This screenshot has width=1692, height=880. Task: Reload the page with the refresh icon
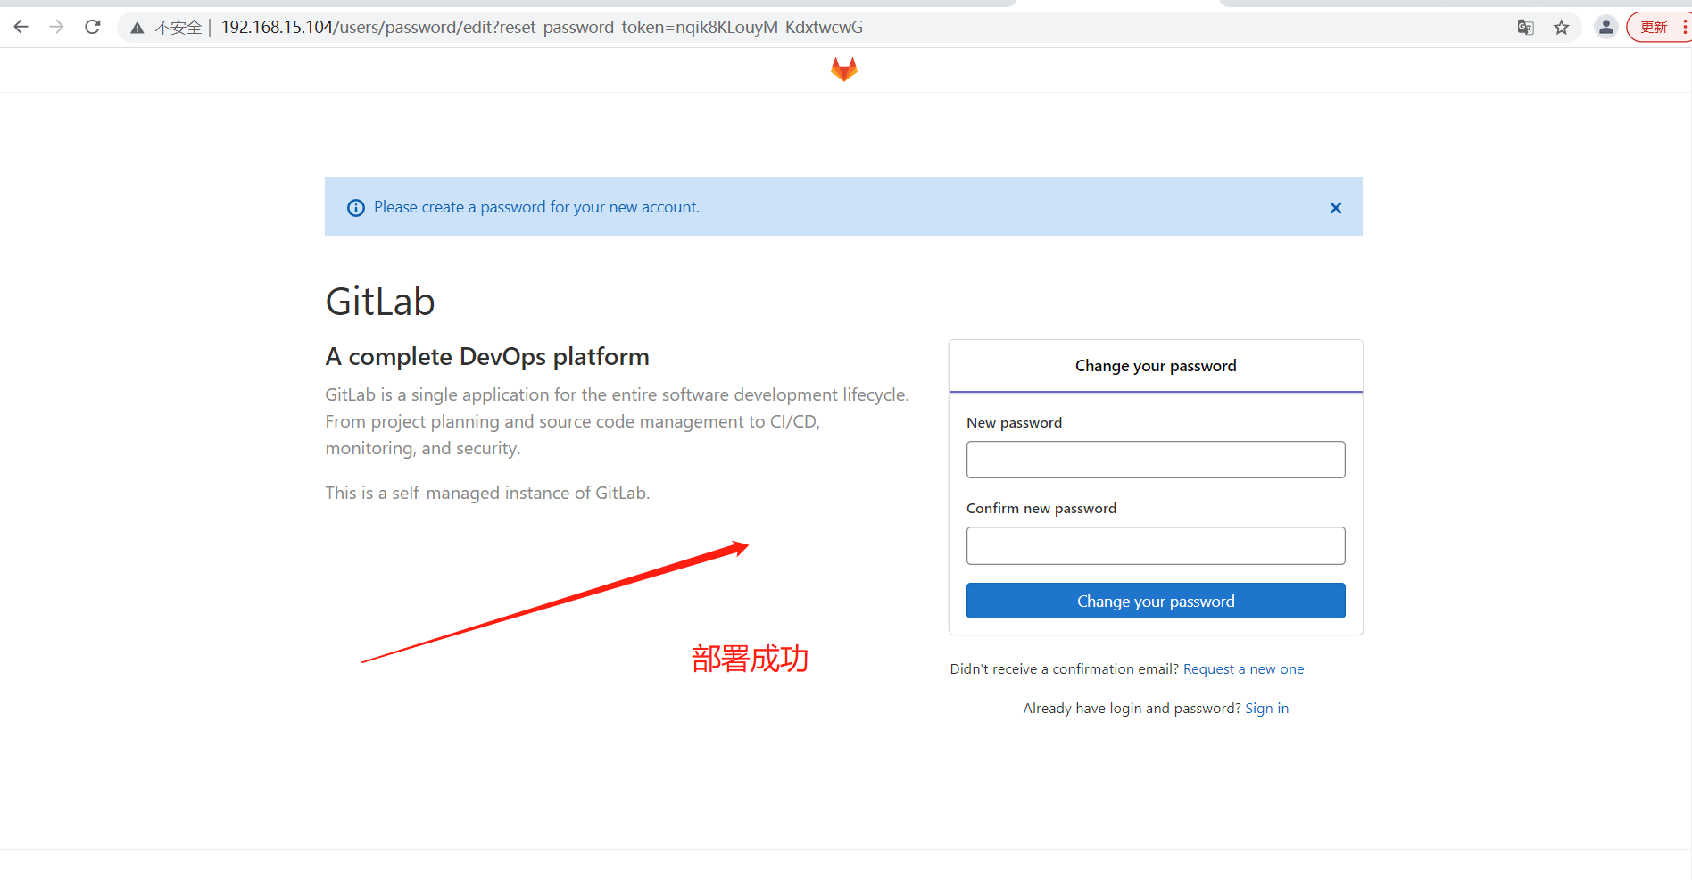[93, 27]
